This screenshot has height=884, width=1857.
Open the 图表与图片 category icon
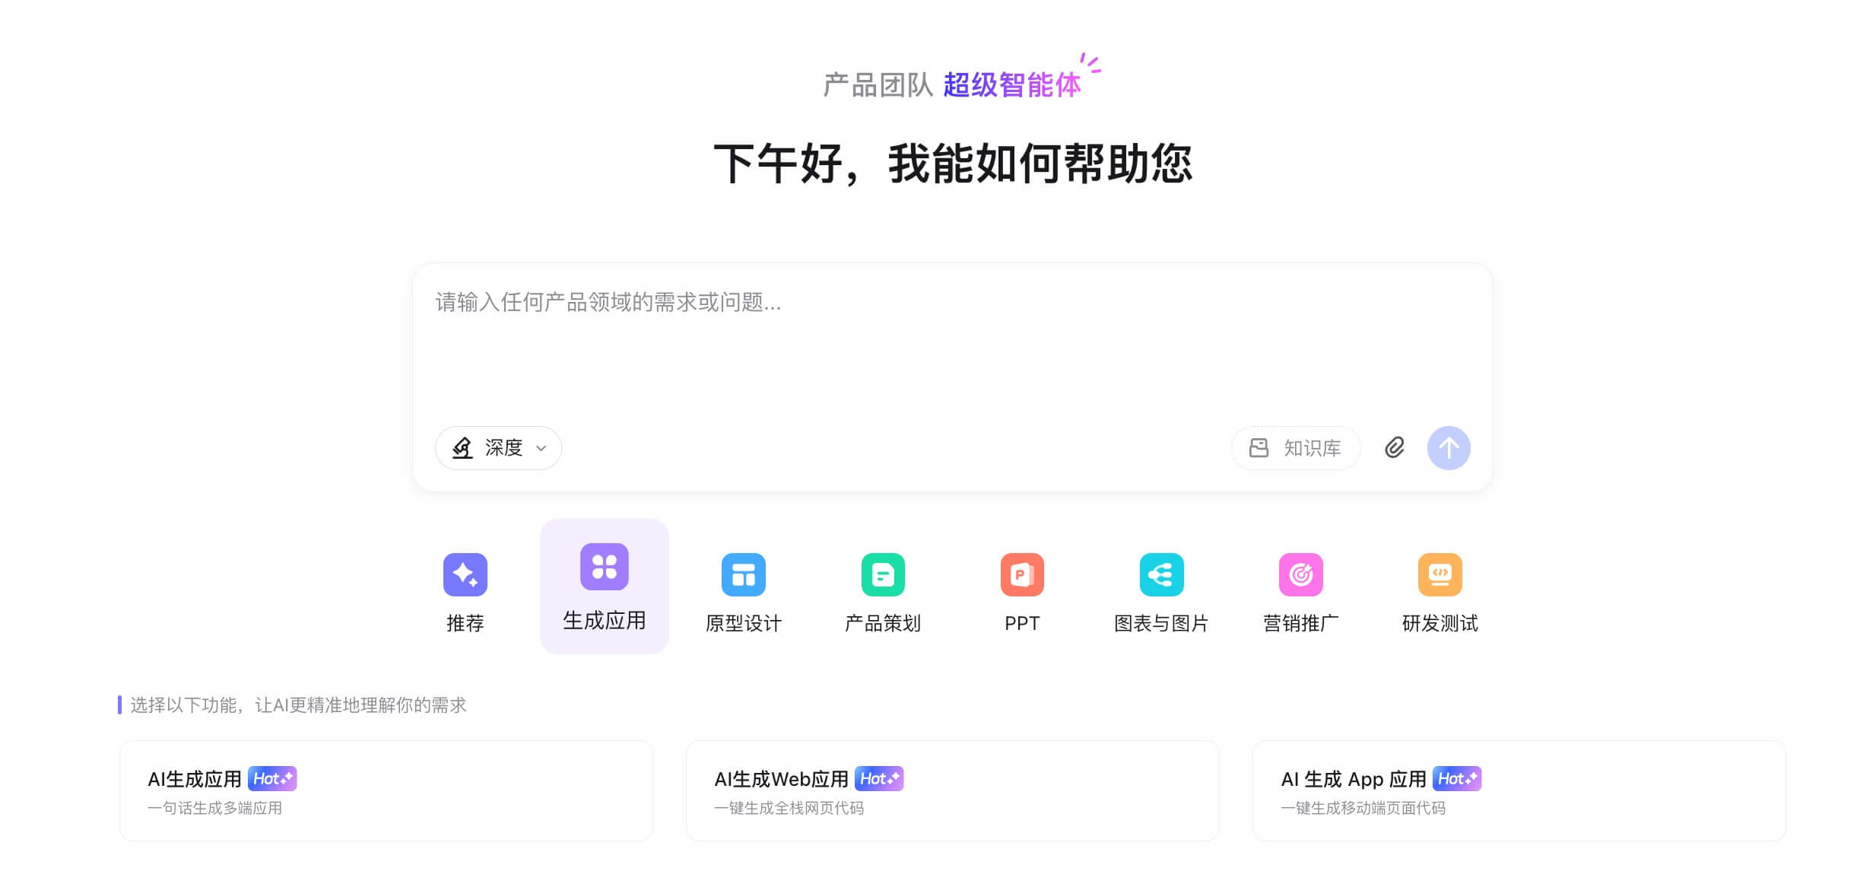(1161, 574)
